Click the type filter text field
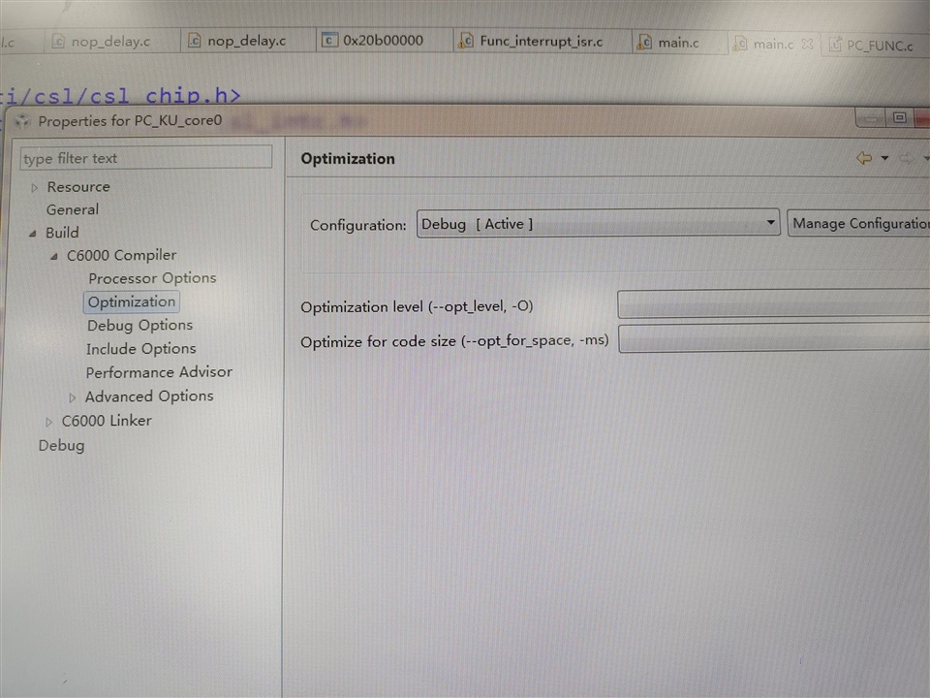 146,158
